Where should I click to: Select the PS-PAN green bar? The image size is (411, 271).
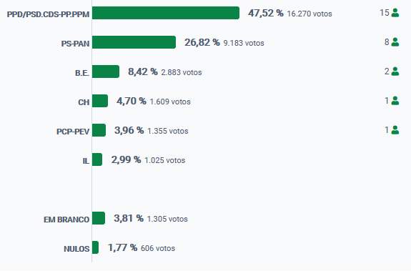[134, 42]
